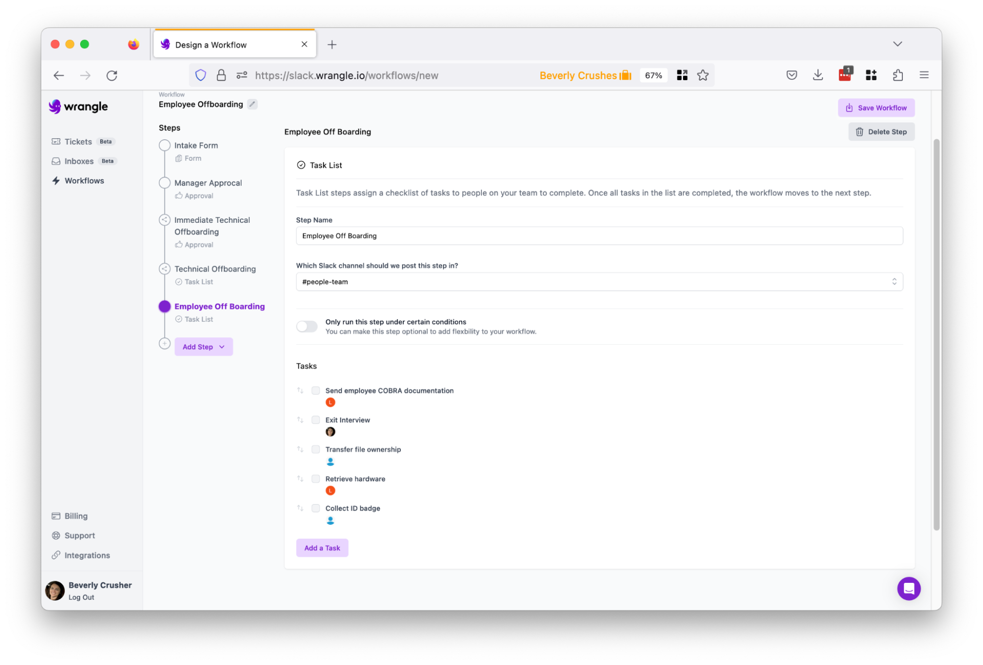Bookmark page with the star icon
This screenshot has width=983, height=665.
point(703,75)
